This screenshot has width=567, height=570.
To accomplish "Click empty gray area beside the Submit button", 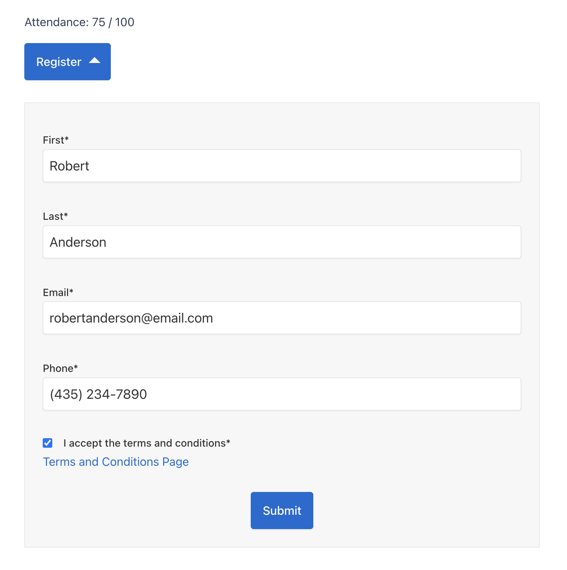I will click(405, 510).
